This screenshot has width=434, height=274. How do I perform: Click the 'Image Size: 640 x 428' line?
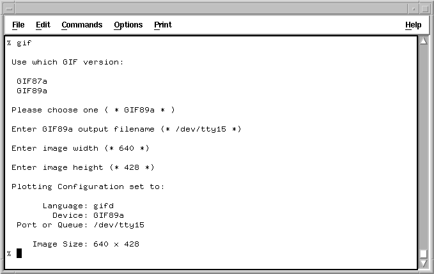[x=86, y=244]
